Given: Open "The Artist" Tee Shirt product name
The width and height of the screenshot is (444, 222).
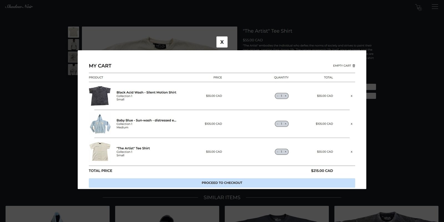Looking at the screenshot, I should (133, 148).
